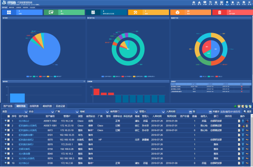The height and width of the screenshot is (167, 253).
Task: Open asset name link in row 0101
Action: coord(26,135)
